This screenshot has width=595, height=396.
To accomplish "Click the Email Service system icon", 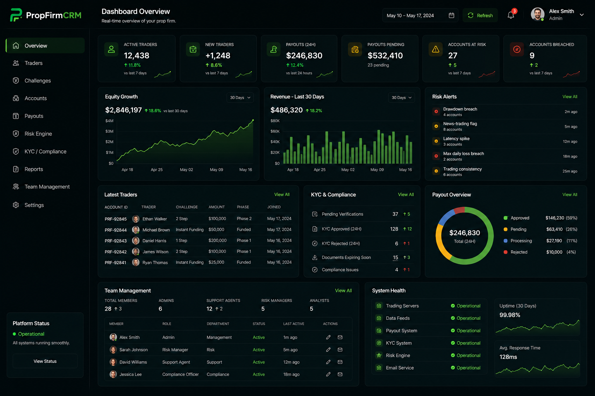I will [379, 368].
